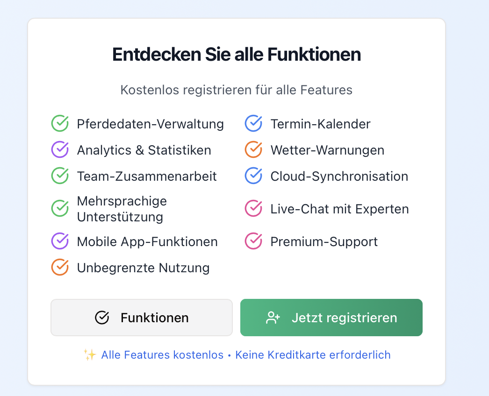Click the blue check icon beside Cloud-Synchronisation
The width and height of the screenshot is (489, 396).
(x=253, y=176)
